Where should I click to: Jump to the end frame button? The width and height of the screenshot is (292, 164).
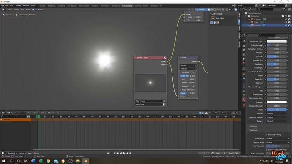[x=130, y=153]
